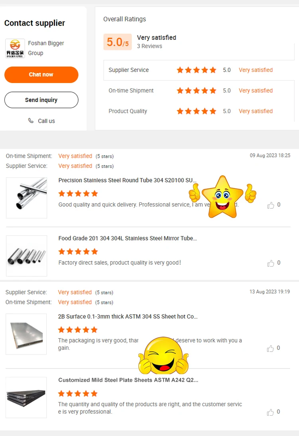Viewport: 299px width, 436px height.
Task: Click the smiling star thumbs-up sticker
Action: point(222,197)
